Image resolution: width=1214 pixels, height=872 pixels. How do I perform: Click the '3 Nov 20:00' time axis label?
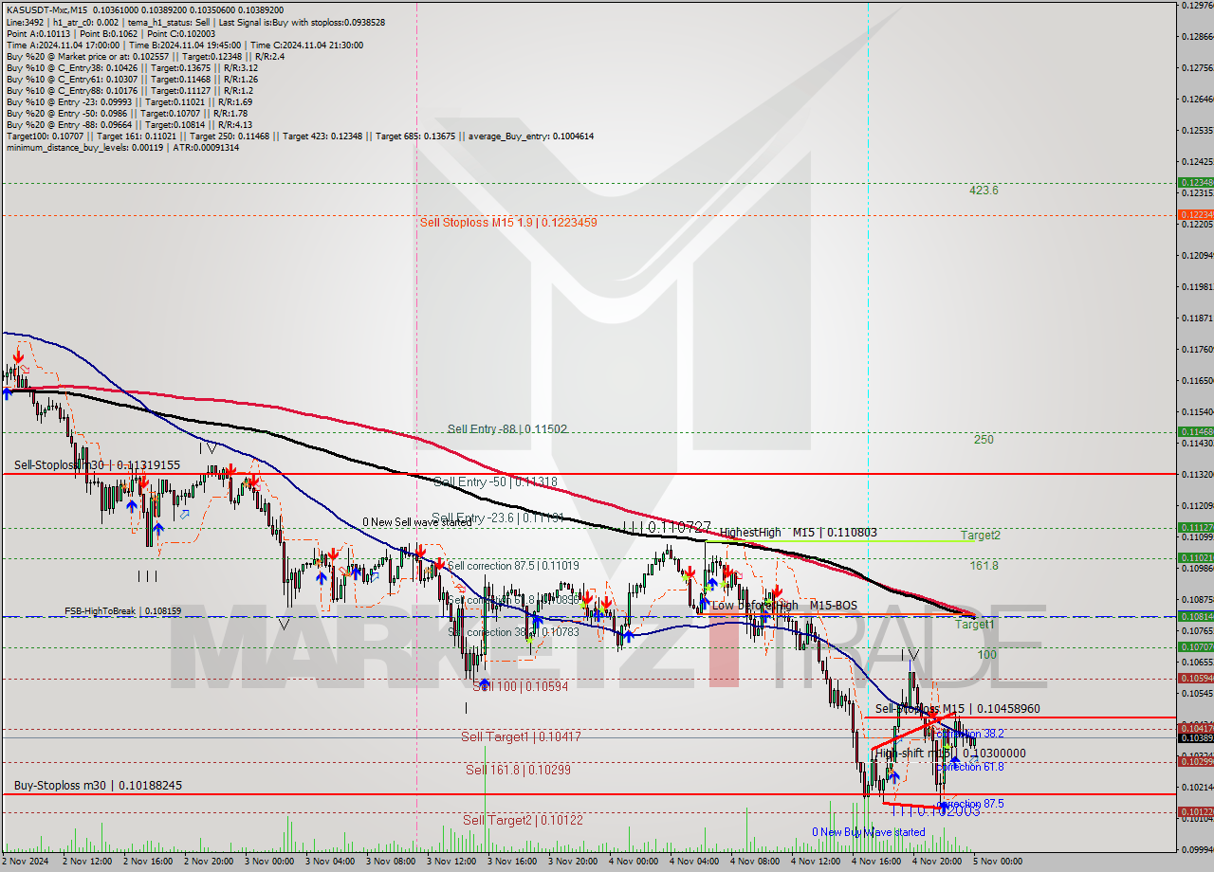[x=572, y=862]
